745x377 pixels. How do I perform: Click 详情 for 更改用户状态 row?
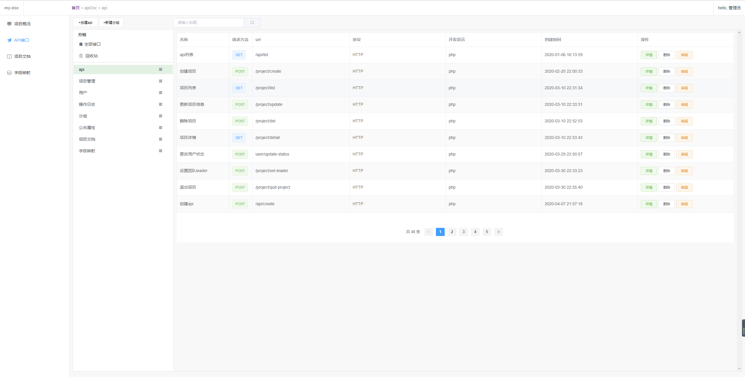pyautogui.click(x=649, y=154)
